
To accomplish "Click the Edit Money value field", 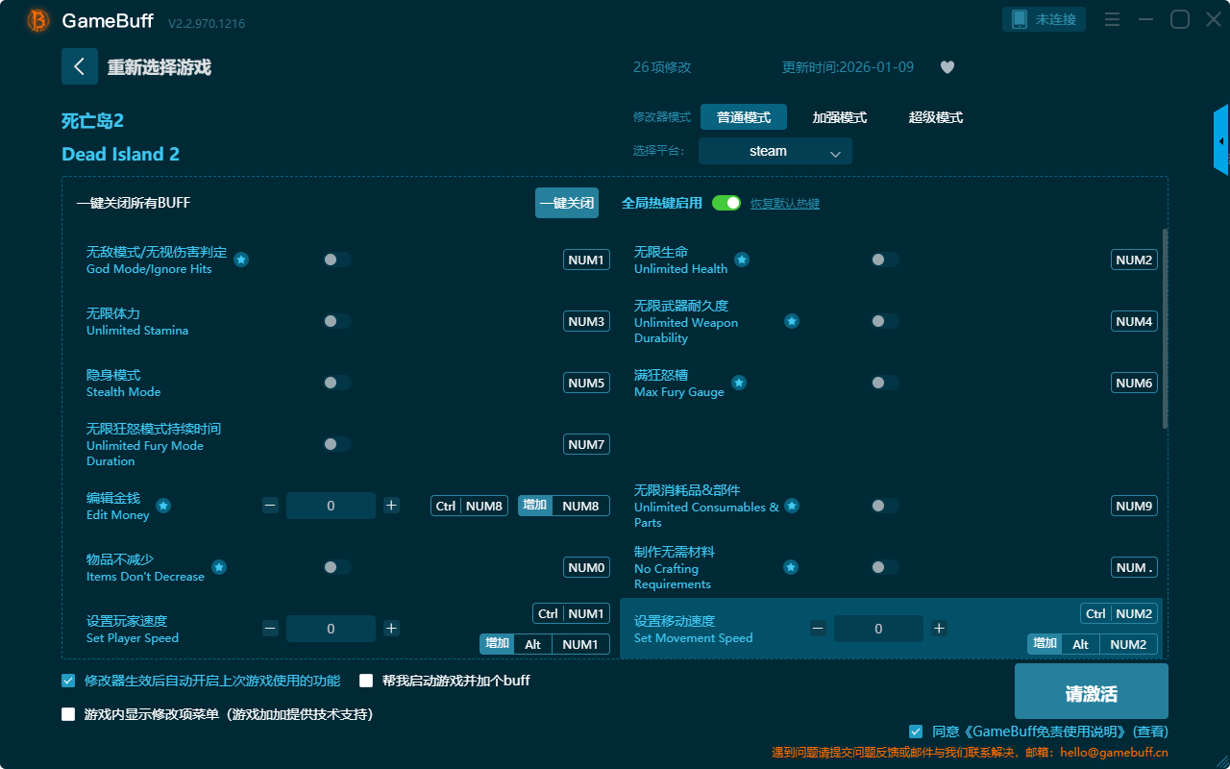I will click(331, 506).
